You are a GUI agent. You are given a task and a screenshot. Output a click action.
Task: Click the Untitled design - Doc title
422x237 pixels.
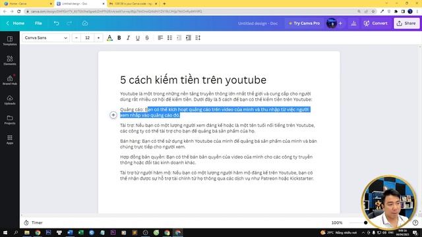[258, 24]
